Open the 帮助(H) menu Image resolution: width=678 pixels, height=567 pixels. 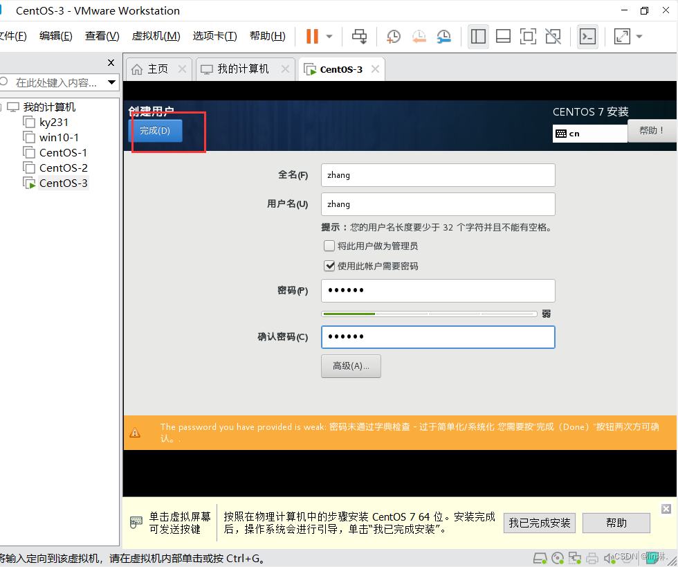(x=268, y=36)
